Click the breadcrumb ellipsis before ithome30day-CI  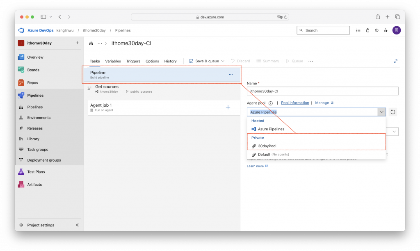100,43
